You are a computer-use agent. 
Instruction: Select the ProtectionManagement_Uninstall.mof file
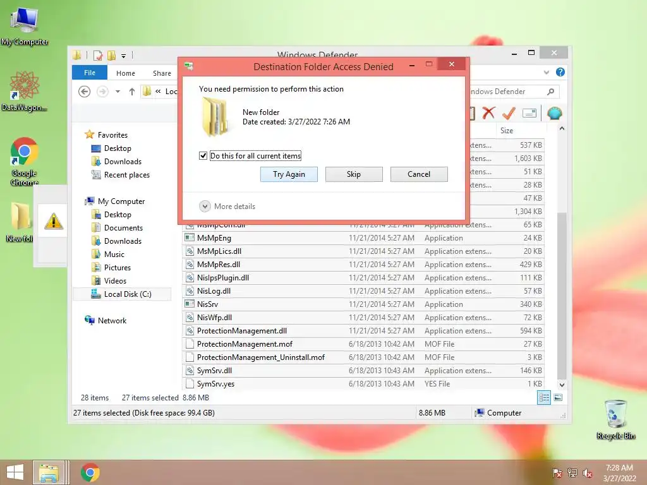363,357
